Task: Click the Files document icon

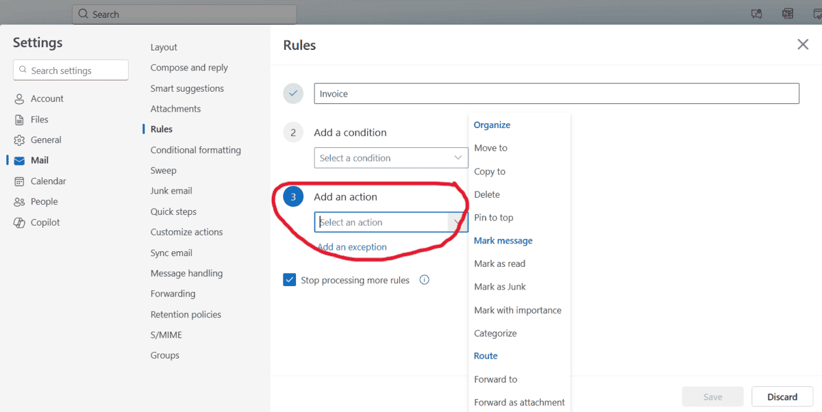Action: pos(19,120)
